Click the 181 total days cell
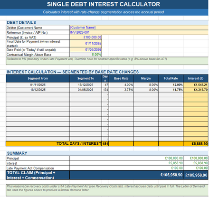This screenshot has height=197, width=209. coord(105,144)
